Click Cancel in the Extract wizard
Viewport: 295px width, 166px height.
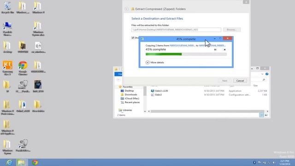pyautogui.click(x=240, y=81)
